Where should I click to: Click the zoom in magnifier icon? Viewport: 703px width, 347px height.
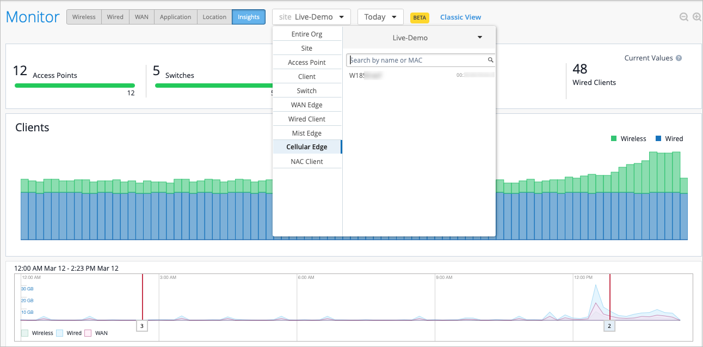697,17
